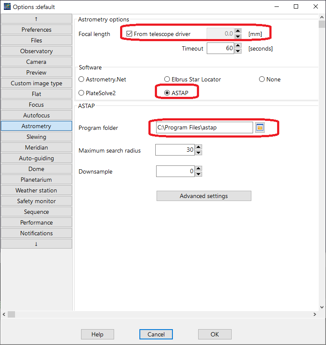
Task: Click the Program folder path field
Action: click(204, 128)
